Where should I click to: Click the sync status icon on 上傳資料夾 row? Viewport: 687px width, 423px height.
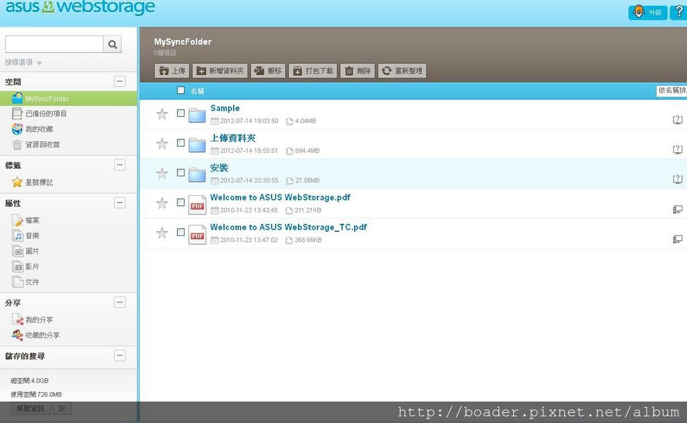(678, 149)
